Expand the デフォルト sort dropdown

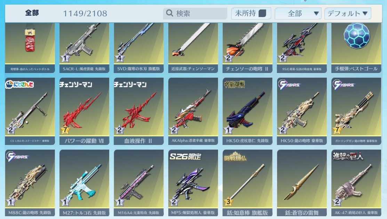pyautogui.click(x=348, y=13)
